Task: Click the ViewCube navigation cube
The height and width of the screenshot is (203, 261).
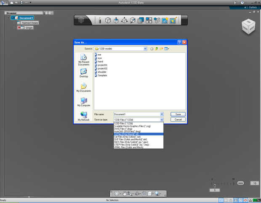Action: pos(248,27)
